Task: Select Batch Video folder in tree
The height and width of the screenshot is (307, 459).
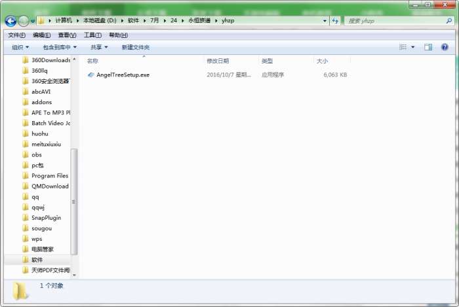Action: click(47, 123)
